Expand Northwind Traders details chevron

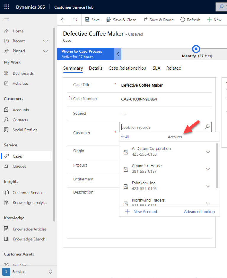(208, 203)
